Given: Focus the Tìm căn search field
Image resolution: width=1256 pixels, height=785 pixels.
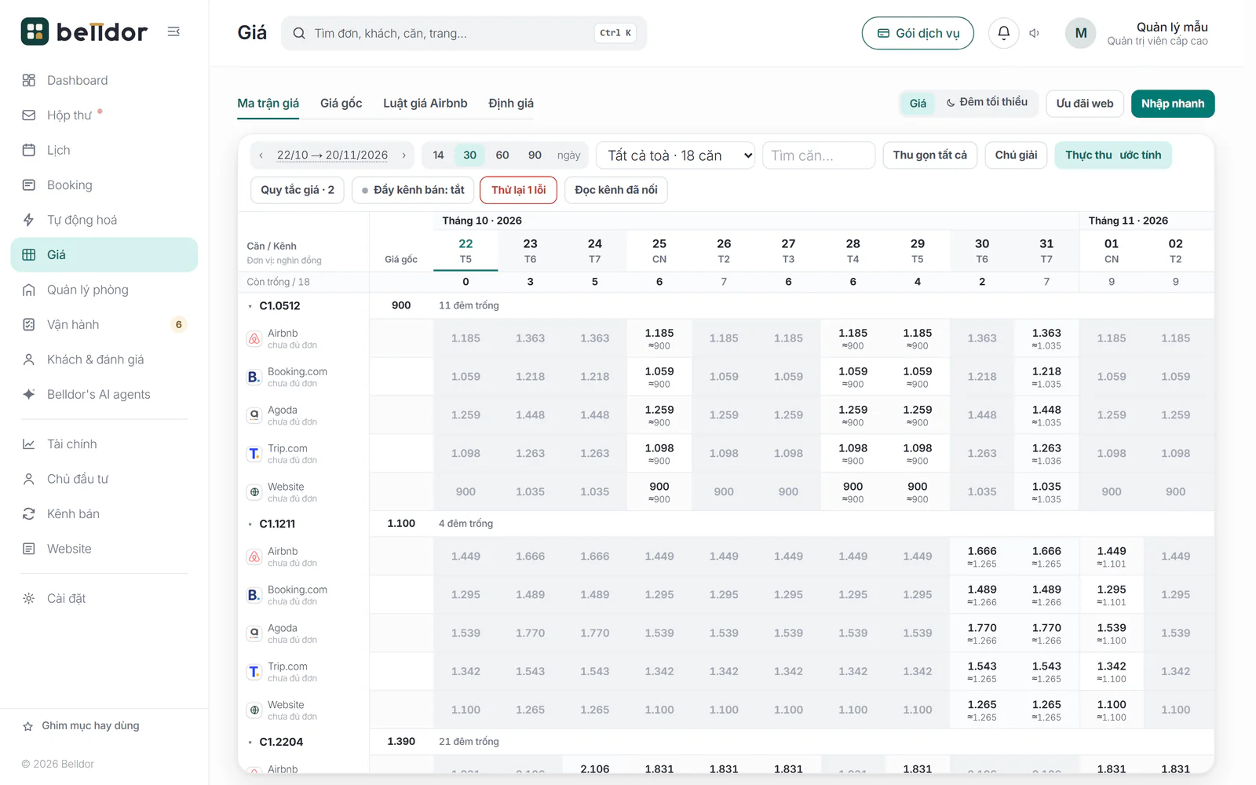Looking at the screenshot, I should (819, 155).
